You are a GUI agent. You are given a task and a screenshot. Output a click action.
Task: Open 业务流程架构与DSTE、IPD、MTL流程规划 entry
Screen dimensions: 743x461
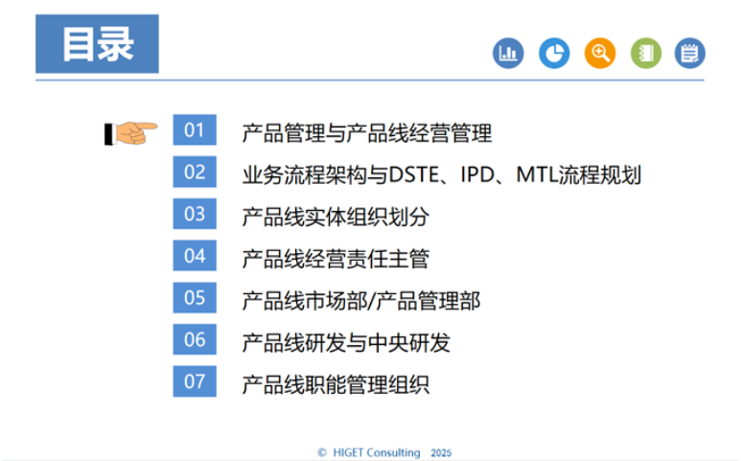coord(442,174)
